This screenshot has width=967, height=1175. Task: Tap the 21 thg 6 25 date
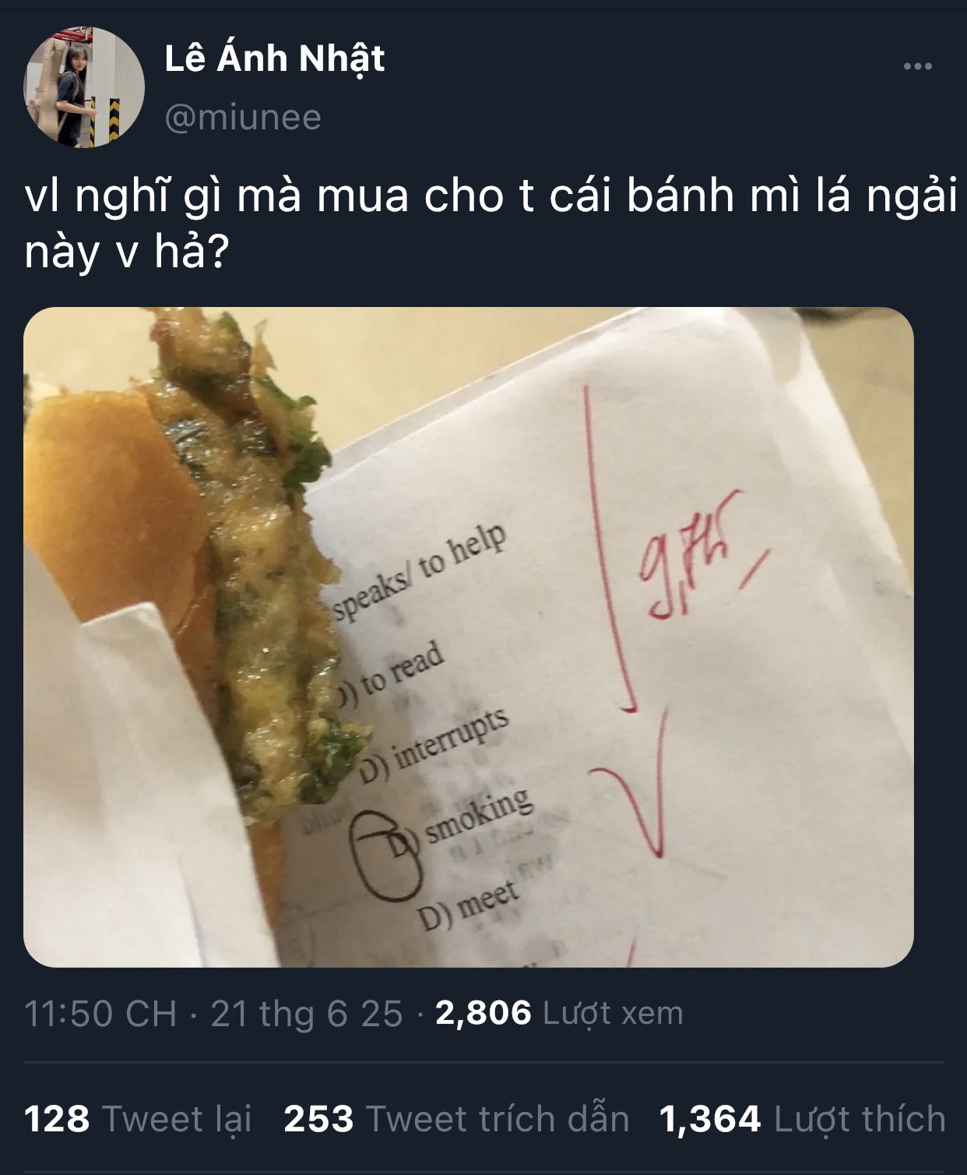pyautogui.click(x=307, y=1013)
